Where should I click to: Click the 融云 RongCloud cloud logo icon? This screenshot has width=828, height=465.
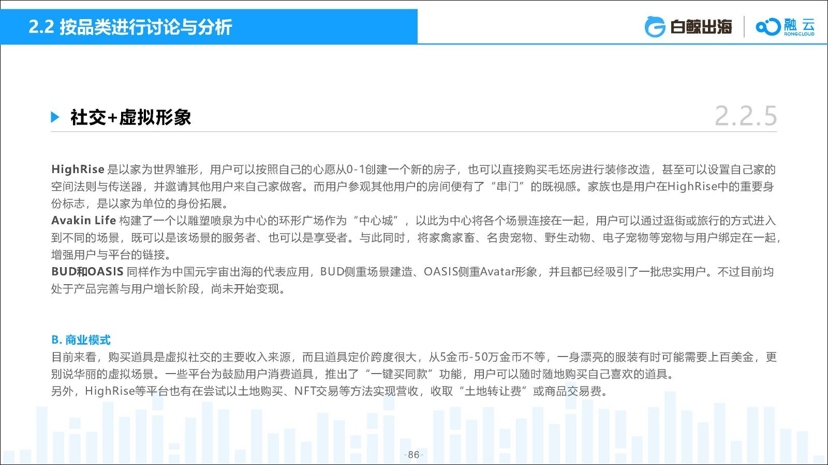coord(768,27)
